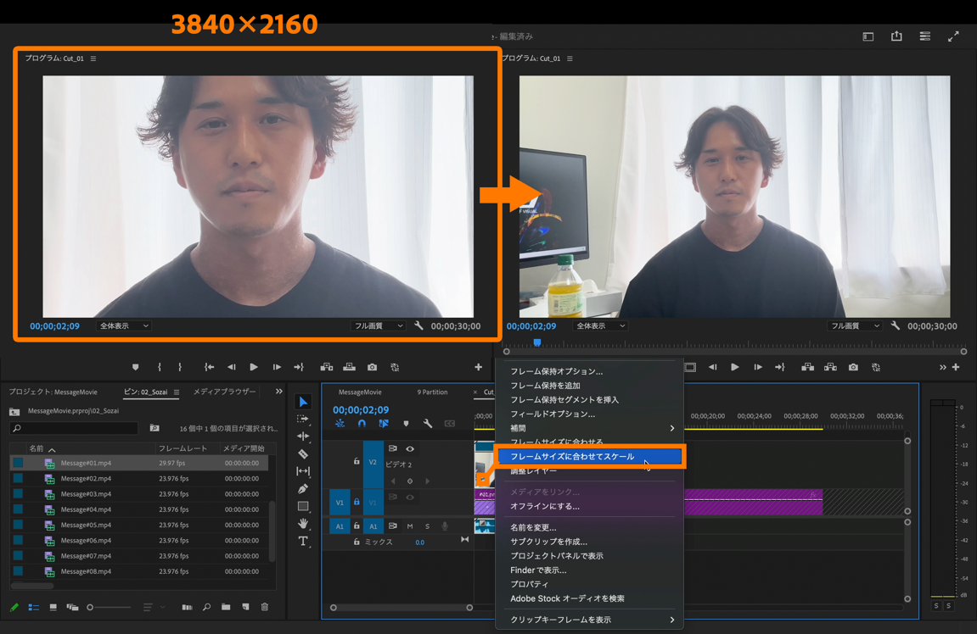The image size is (977, 634).
Task: Open right program monitor panel menu
Action: pyautogui.click(x=570, y=58)
